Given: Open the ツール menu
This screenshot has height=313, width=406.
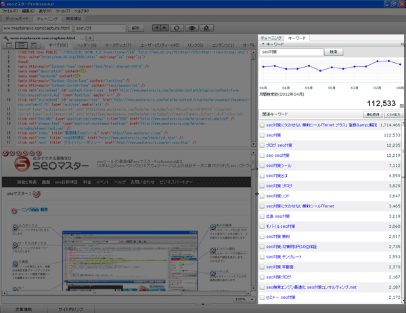Looking at the screenshot, I should (62, 11).
